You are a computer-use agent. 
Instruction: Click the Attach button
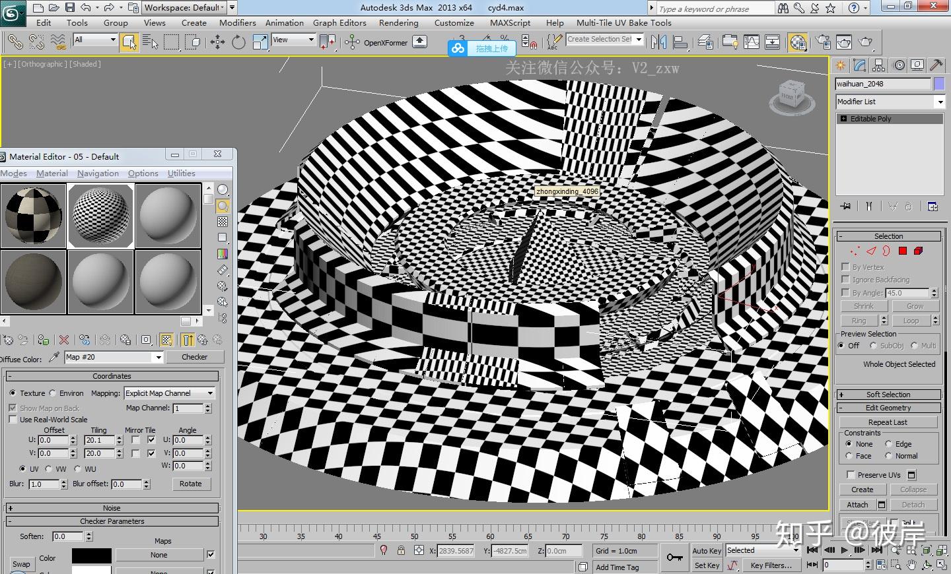coord(857,505)
